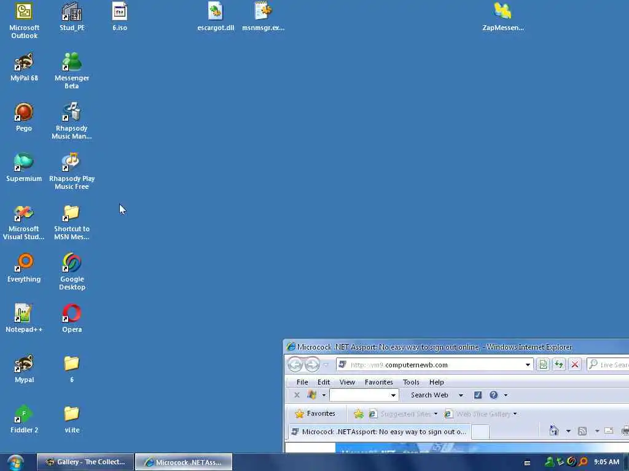
Task: Select the Rhapsody Music Man... shortcut
Action: click(72, 121)
